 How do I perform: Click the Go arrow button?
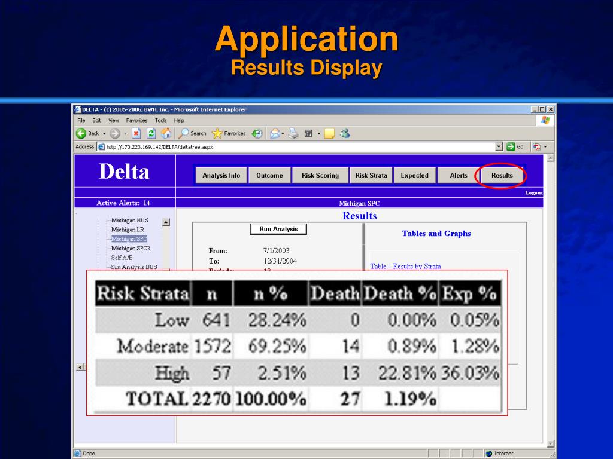511,146
